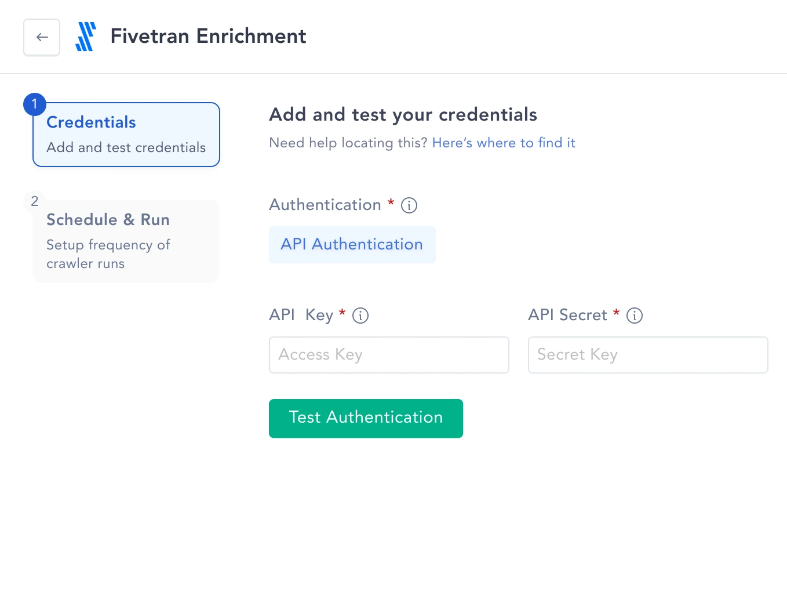
Task: Focus the Access Key input field
Action: click(x=389, y=355)
